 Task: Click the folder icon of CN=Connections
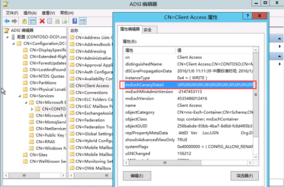(x=72, y=92)
